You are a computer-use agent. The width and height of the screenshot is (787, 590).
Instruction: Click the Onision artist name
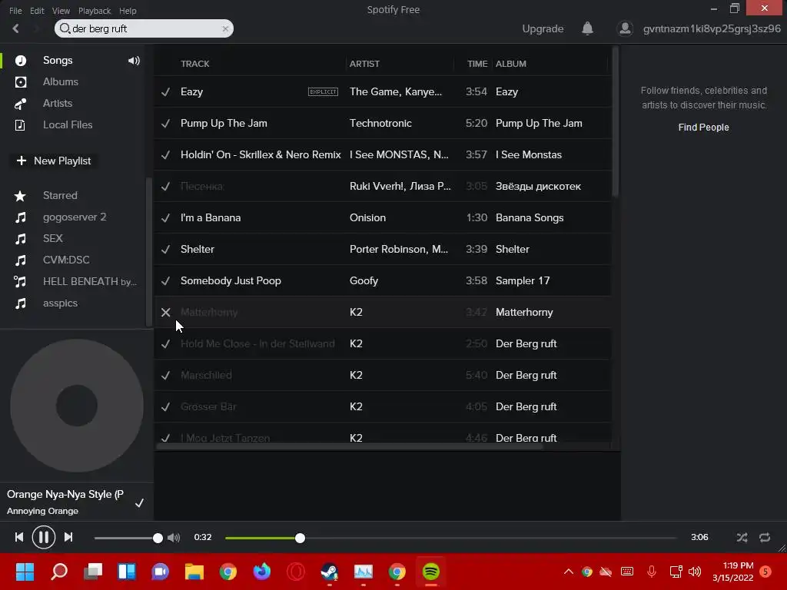367,217
